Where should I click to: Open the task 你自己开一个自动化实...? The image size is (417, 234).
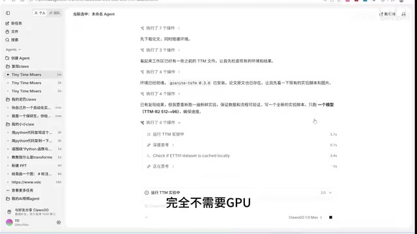pyautogui.click(x=33, y=108)
